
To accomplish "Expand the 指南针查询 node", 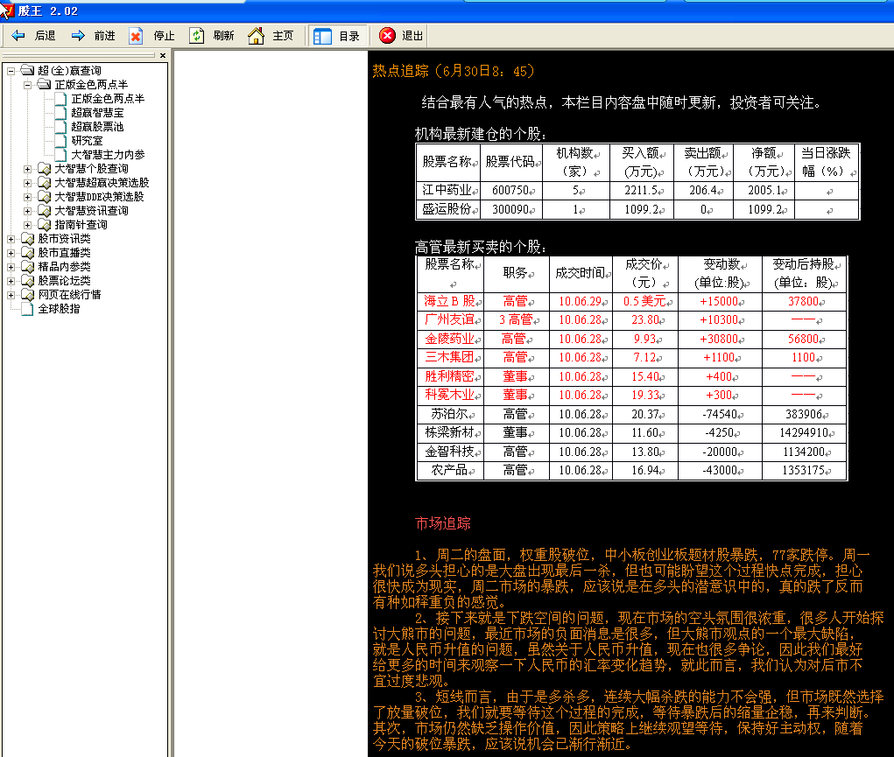I will [x=27, y=225].
